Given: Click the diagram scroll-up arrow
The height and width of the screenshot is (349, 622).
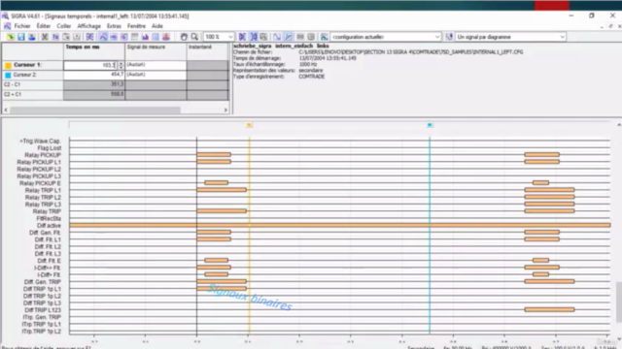Looking at the screenshot, I should click(x=619, y=125).
